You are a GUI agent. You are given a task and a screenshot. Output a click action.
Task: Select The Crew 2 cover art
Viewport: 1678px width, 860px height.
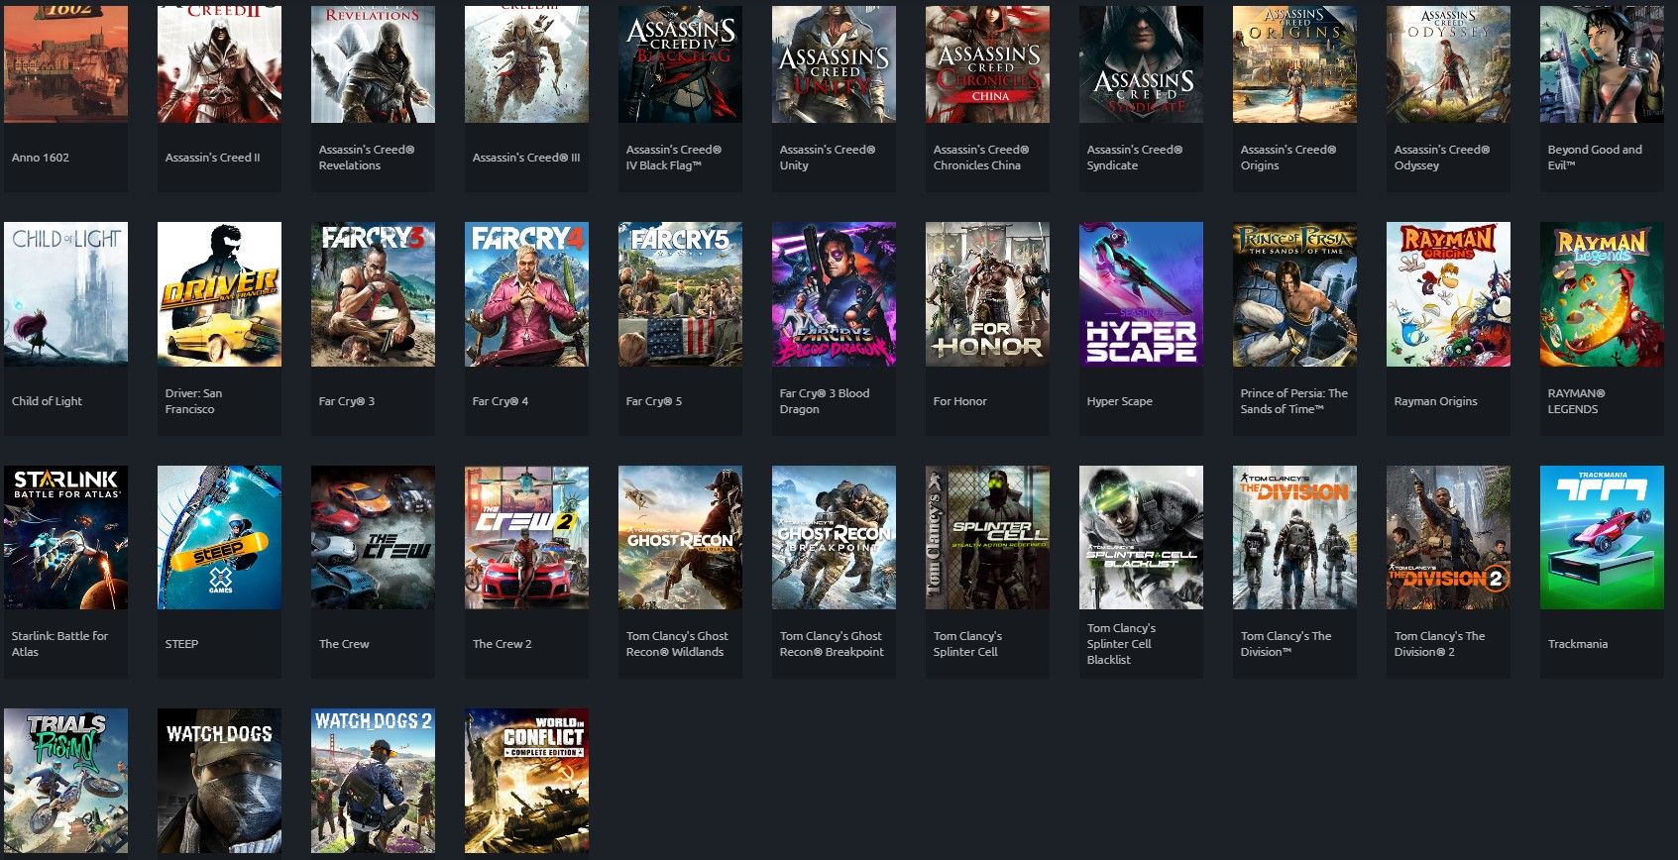(x=526, y=537)
